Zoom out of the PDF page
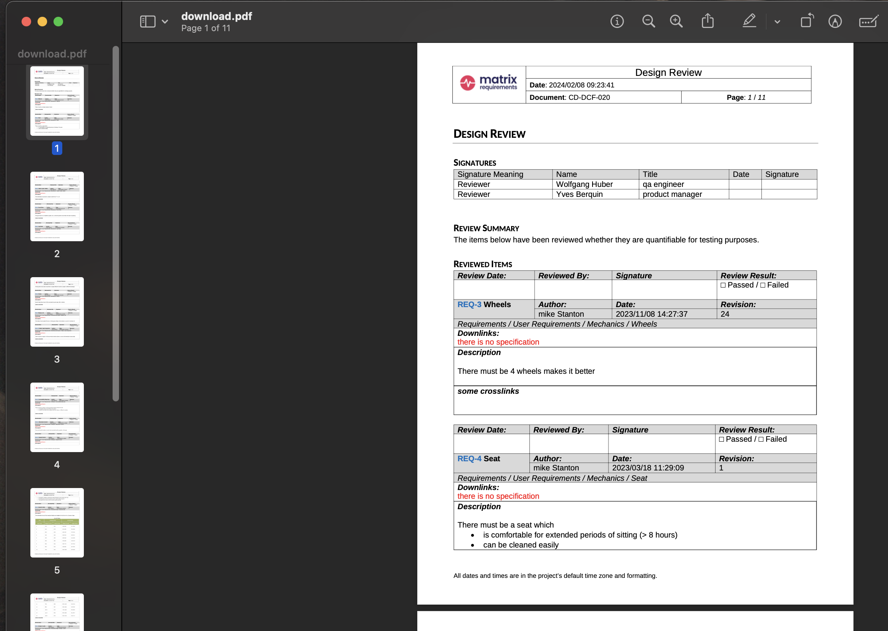Viewport: 888px width, 631px height. tap(648, 21)
